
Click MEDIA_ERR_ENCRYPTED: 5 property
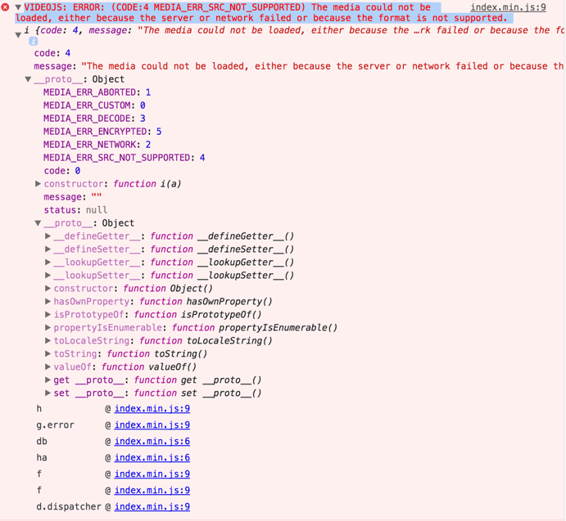click(x=102, y=132)
